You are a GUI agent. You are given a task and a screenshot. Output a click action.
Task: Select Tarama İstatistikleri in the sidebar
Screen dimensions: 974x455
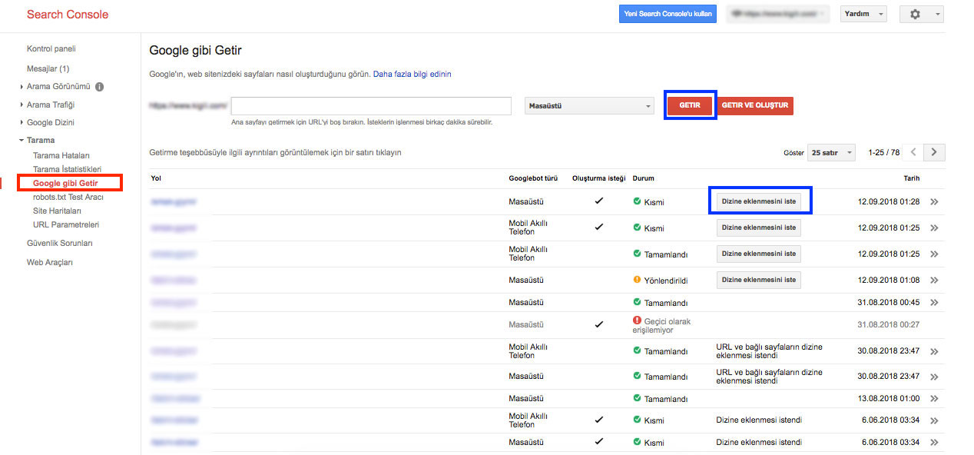click(x=67, y=169)
